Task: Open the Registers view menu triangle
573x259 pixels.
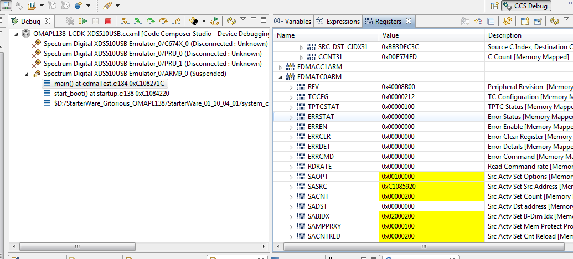Action: [566, 19]
